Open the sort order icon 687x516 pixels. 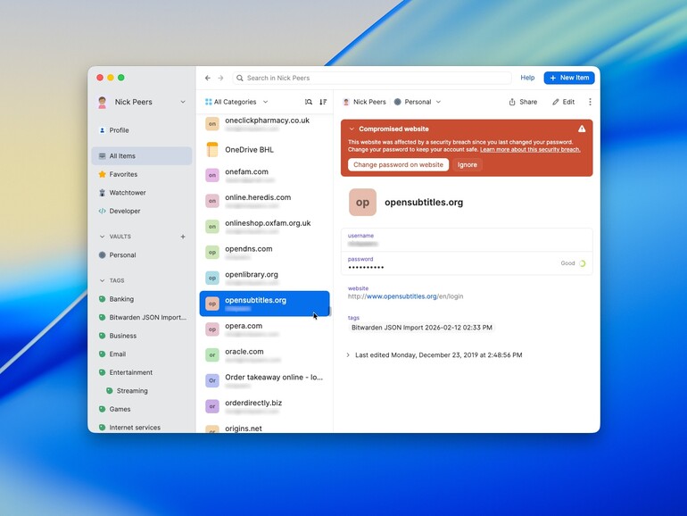click(x=323, y=102)
